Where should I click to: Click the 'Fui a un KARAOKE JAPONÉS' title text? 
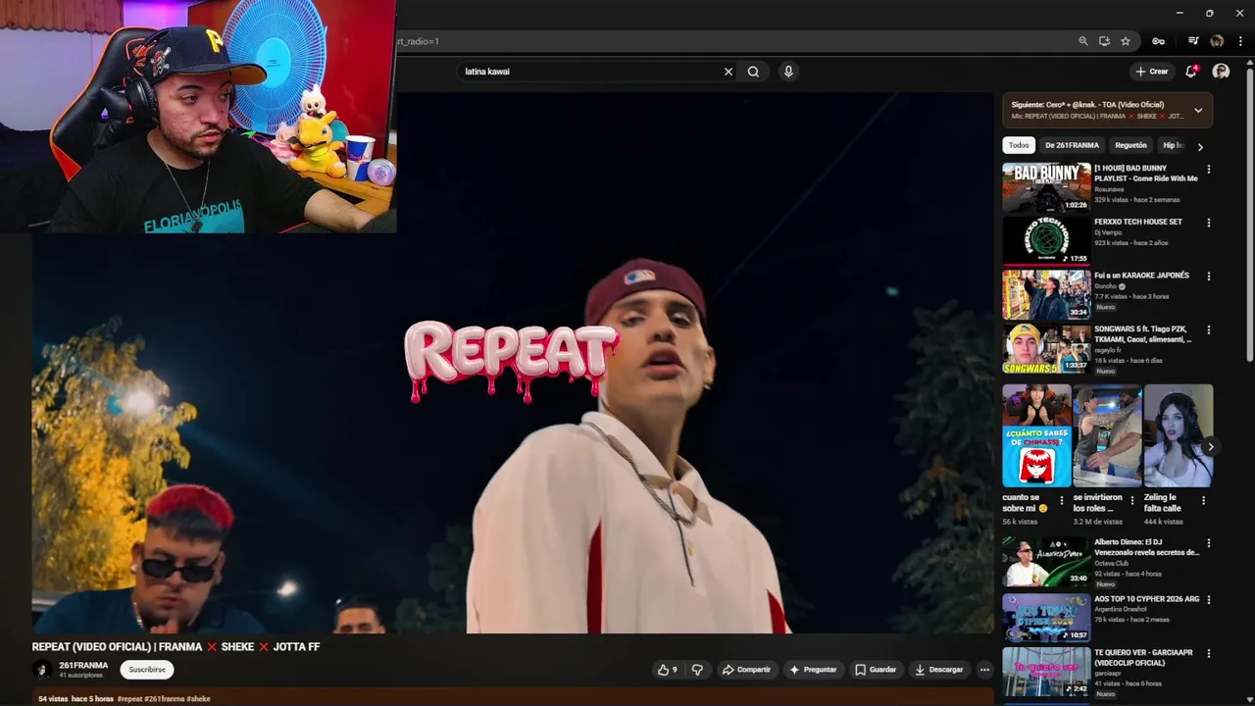[x=1141, y=276]
